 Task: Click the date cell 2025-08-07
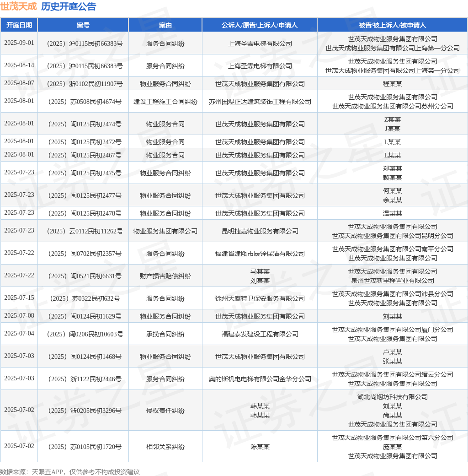click(19, 83)
